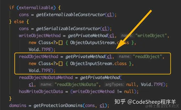Click the getSerializableConstructor method call
Image resolution: width=181 pixels, height=110 pixels.
tap(68, 28)
